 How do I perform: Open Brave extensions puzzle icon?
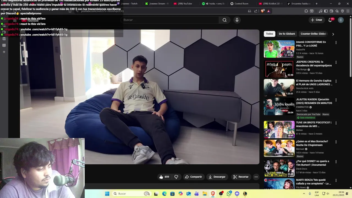click(x=306, y=11)
